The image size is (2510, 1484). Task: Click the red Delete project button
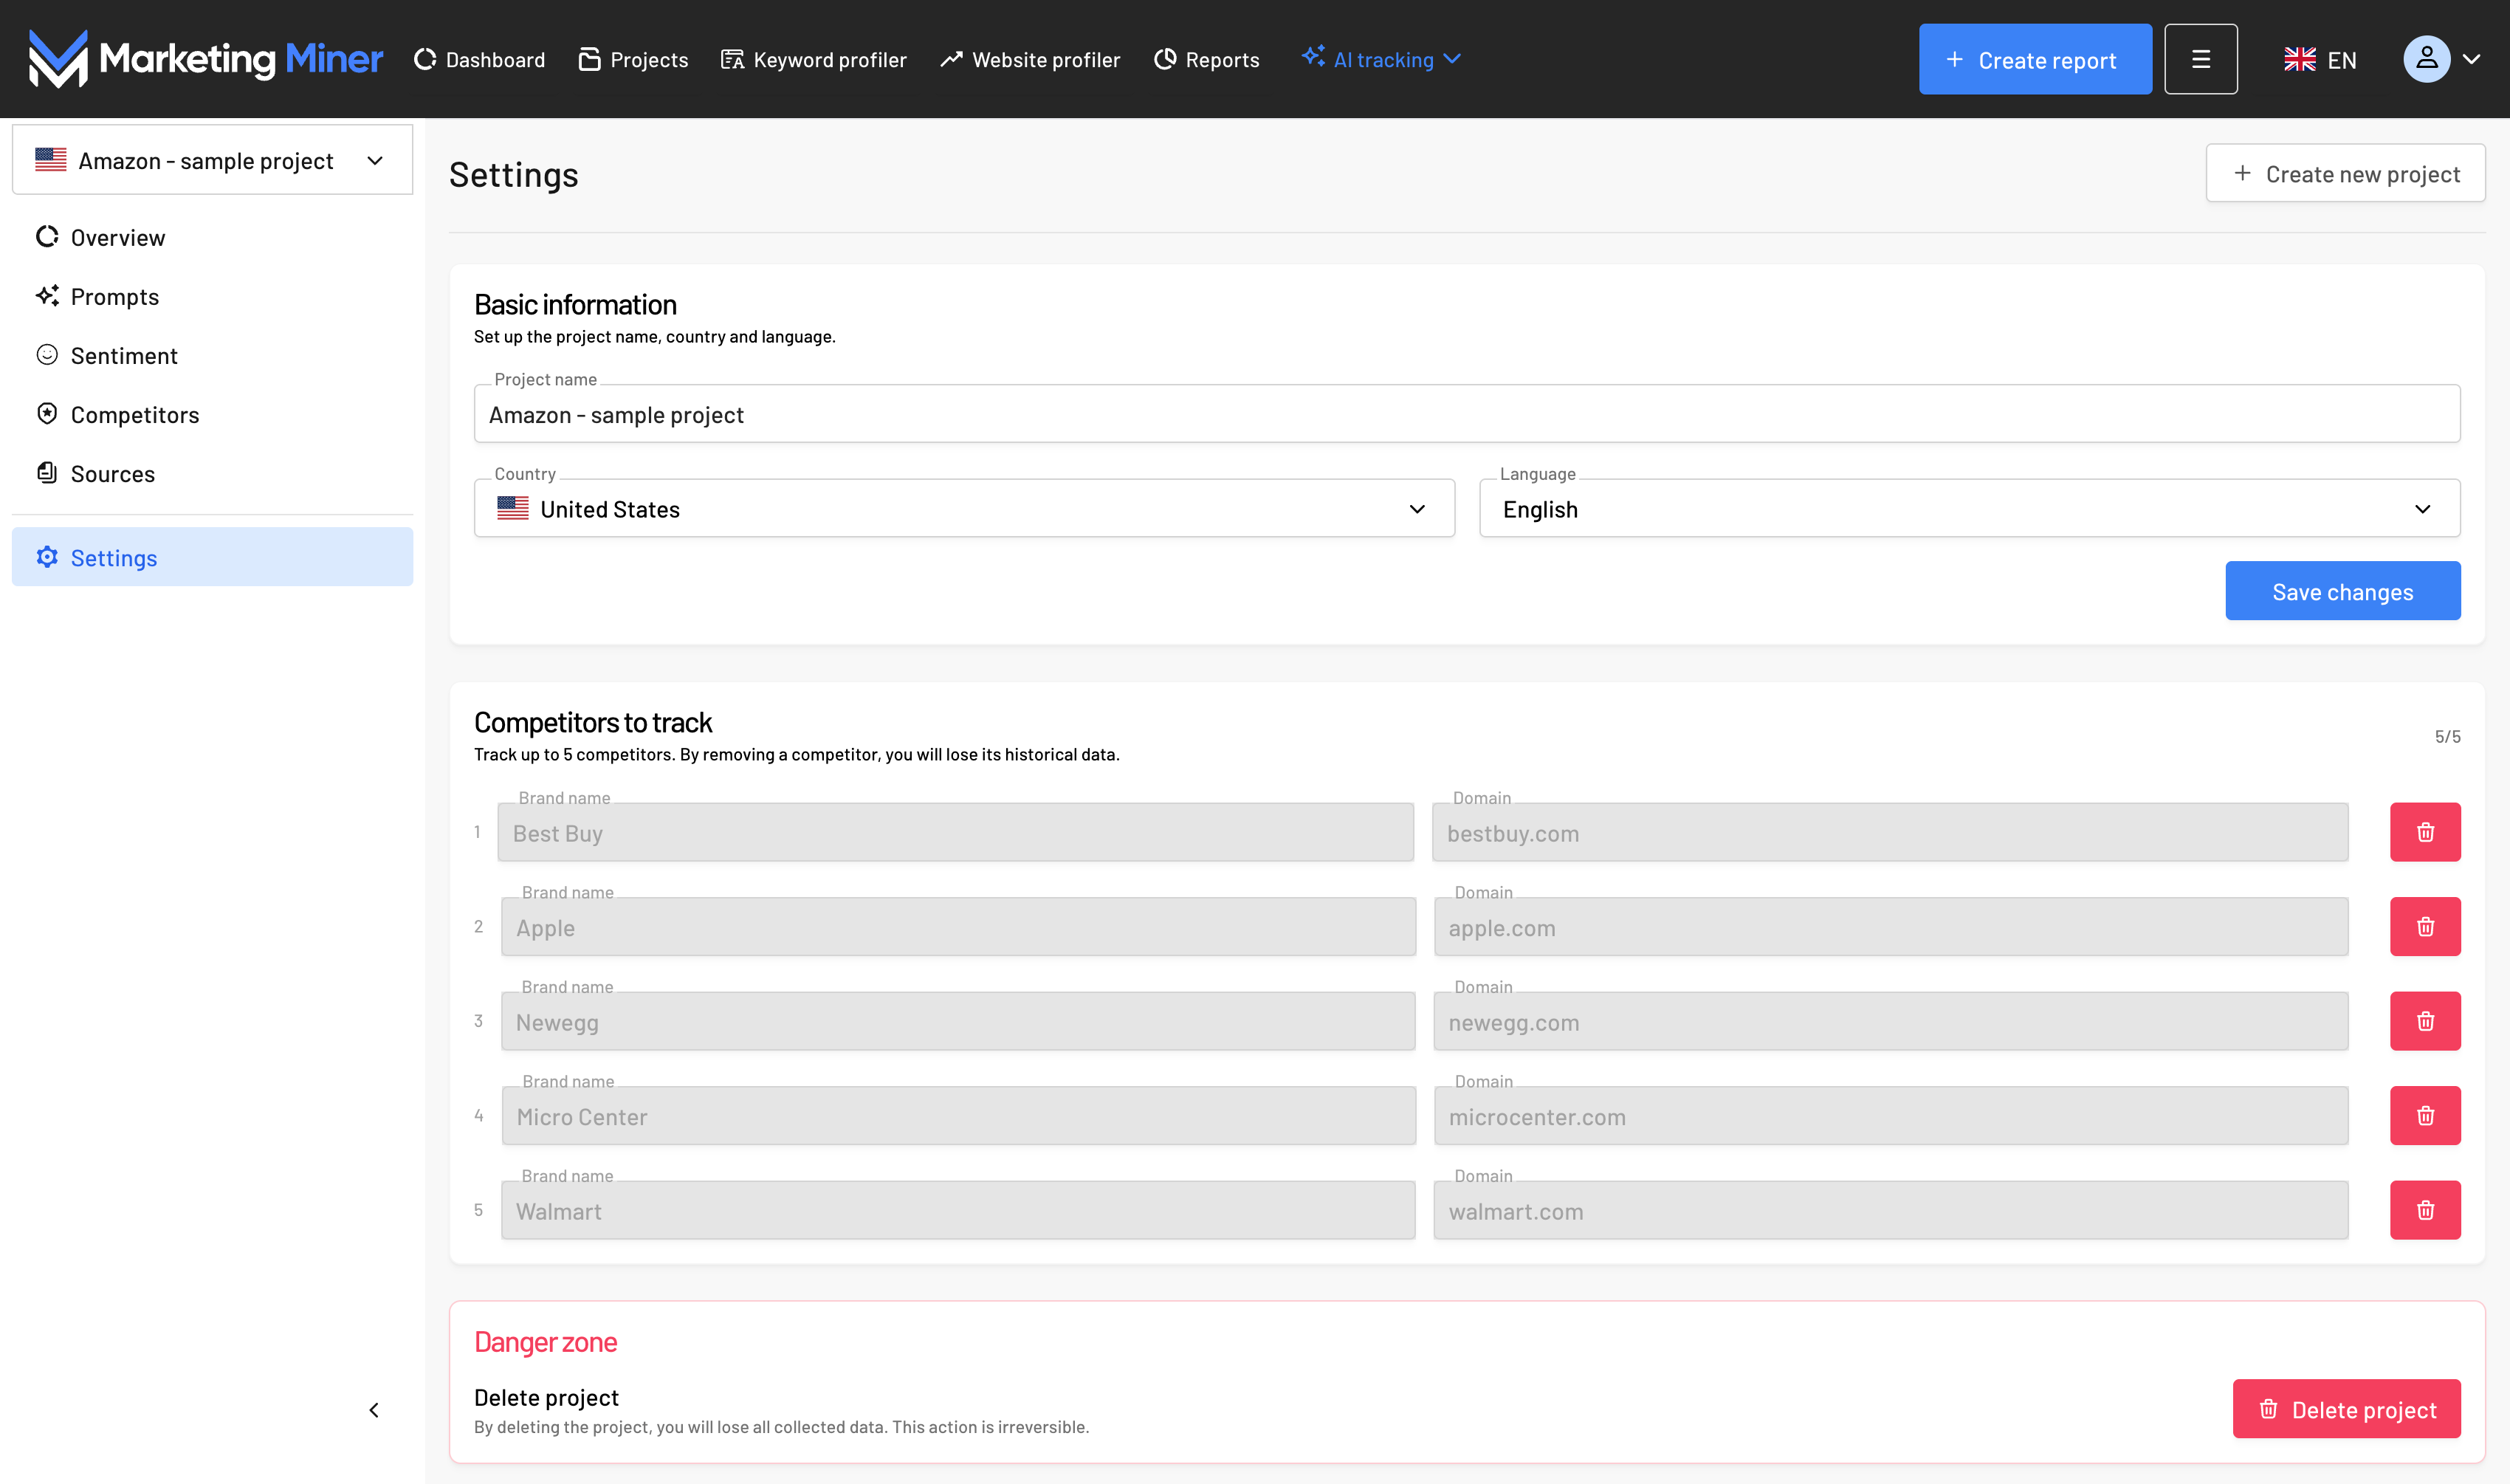2345,1410
